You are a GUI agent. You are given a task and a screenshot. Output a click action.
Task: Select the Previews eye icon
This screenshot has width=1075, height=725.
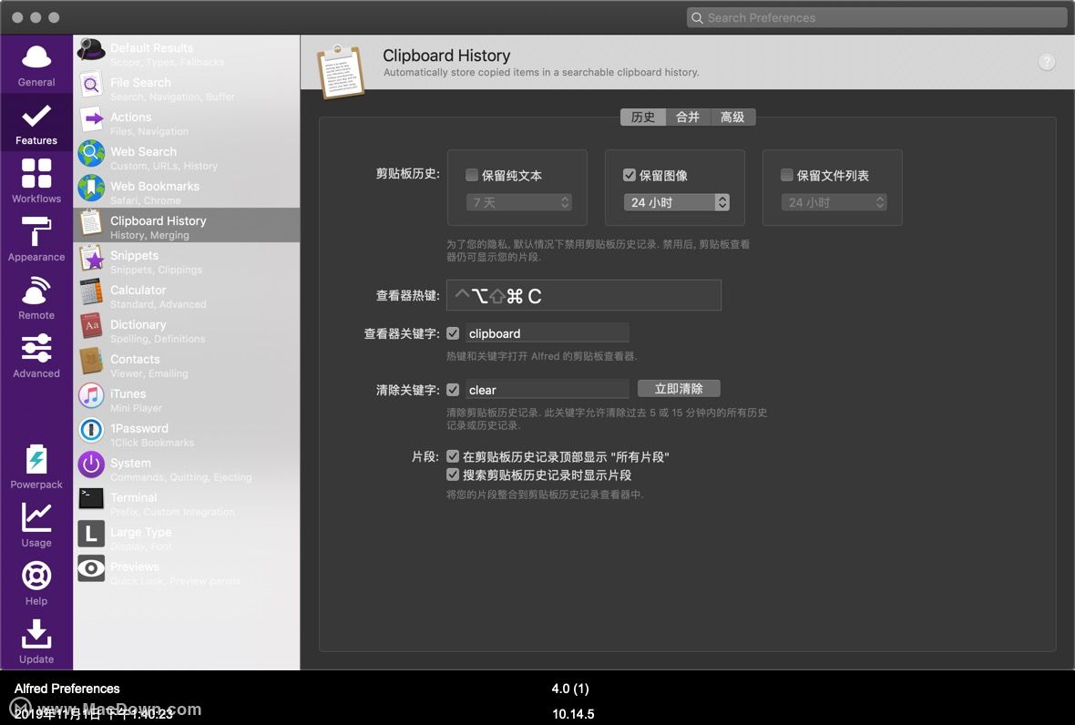91,568
